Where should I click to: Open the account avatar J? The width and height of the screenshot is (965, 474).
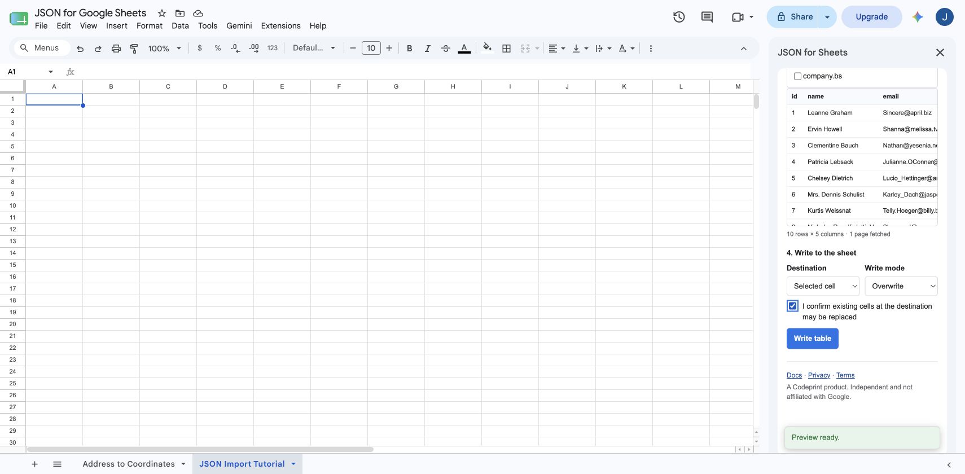945,17
